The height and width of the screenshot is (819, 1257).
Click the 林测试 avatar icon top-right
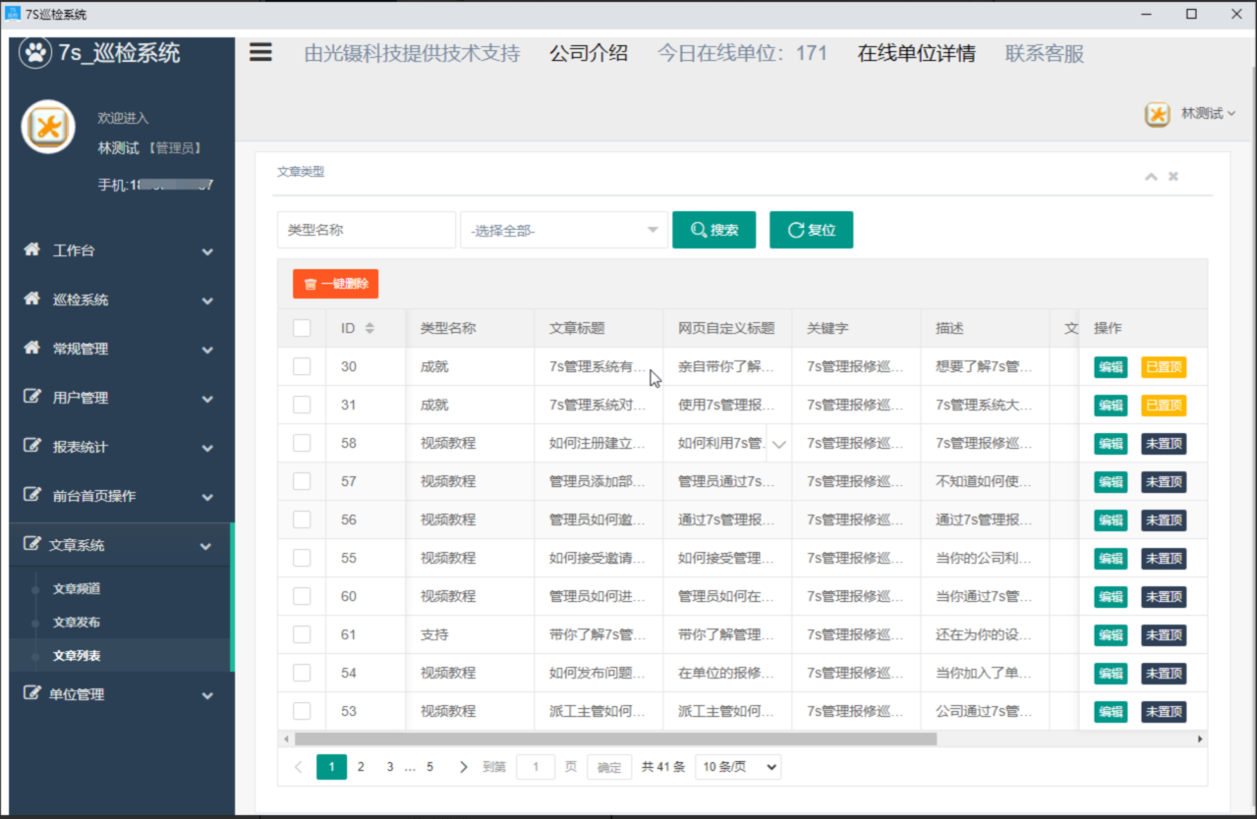tap(1157, 114)
